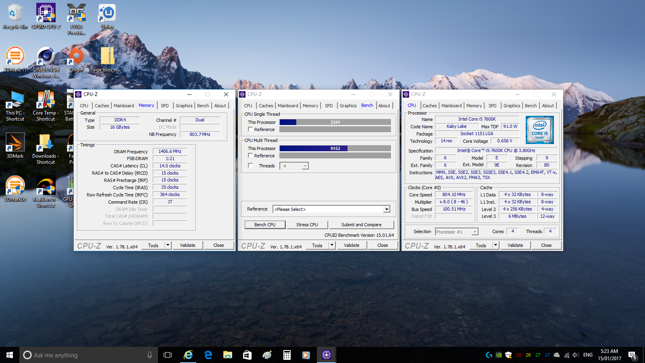645x363 pixels.
Task: Click Submit and Compare button
Action: tap(361, 225)
